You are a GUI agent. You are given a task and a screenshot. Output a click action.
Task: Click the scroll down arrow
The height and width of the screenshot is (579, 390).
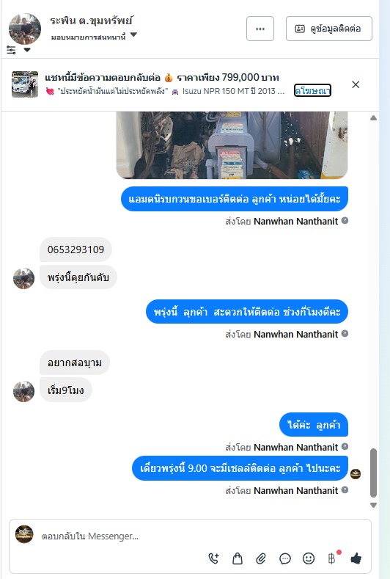pyautogui.click(x=373, y=505)
